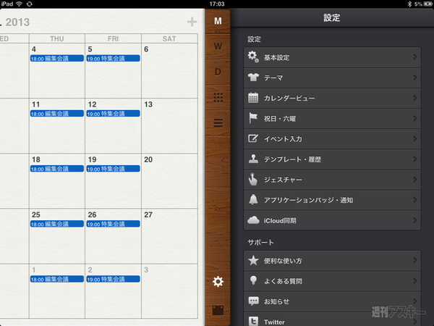Open お知らせ support entry
This screenshot has height=326, width=434.
point(332,301)
